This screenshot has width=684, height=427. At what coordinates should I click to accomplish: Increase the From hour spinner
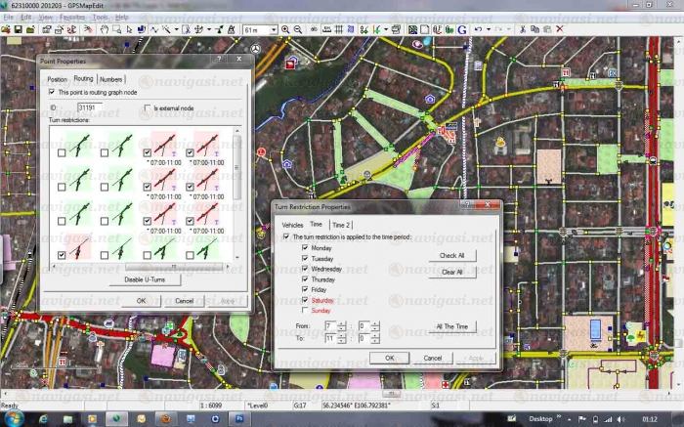click(342, 322)
